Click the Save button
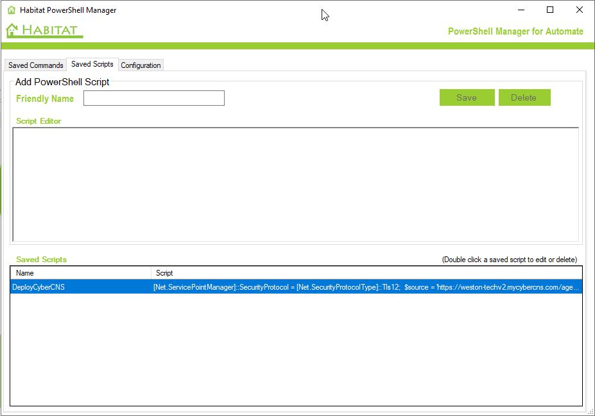The image size is (595, 416). [x=467, y=97]
